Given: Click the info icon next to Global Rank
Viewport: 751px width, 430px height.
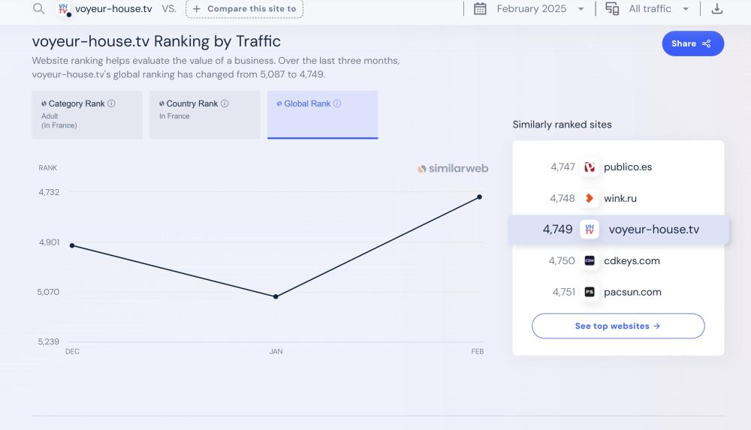Looking at the screenshot, I should [337, 104].
